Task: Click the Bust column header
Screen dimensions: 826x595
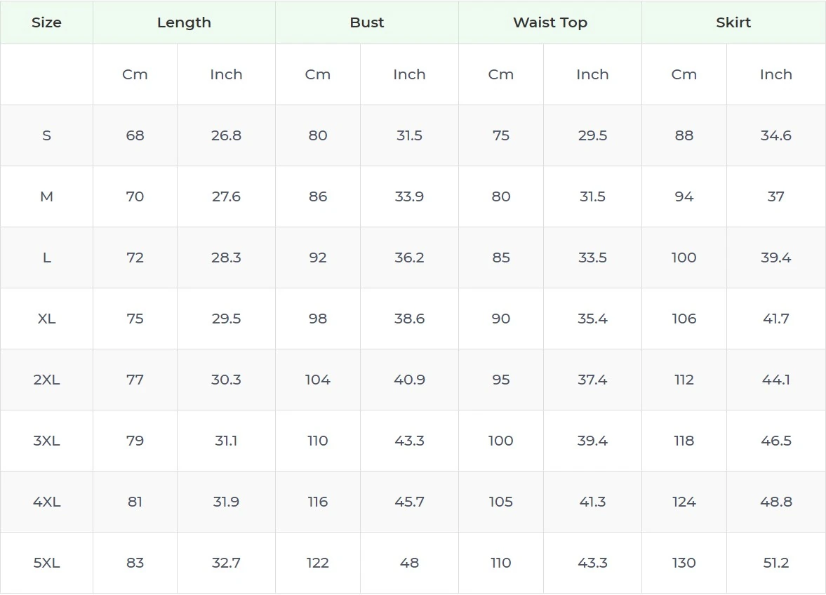Action: tap(367, 22)
